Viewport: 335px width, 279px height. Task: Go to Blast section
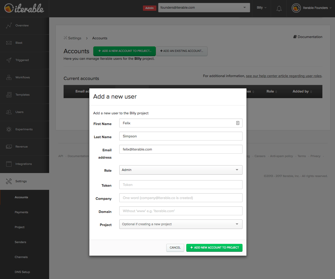[x=24, y=43]
